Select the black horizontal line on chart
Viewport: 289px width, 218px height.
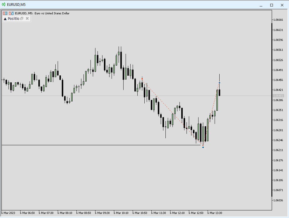click(x=101, y=145)
